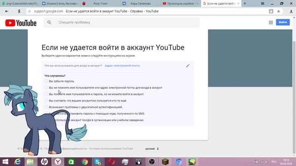Viewport: 296px width, 166px height.
Task: Click the page reload icon in address bar
Action: coord(30,11)
